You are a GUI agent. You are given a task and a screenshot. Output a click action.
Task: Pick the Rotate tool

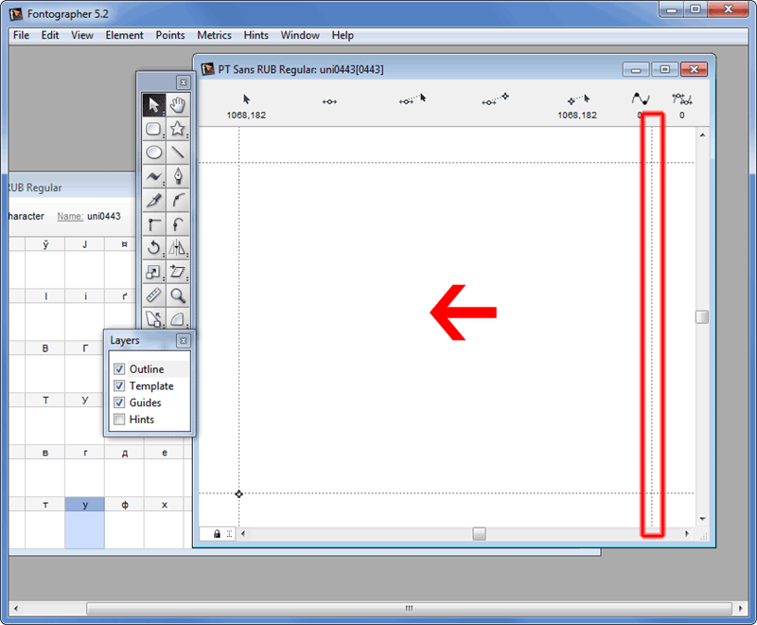(x=153, y=248)
